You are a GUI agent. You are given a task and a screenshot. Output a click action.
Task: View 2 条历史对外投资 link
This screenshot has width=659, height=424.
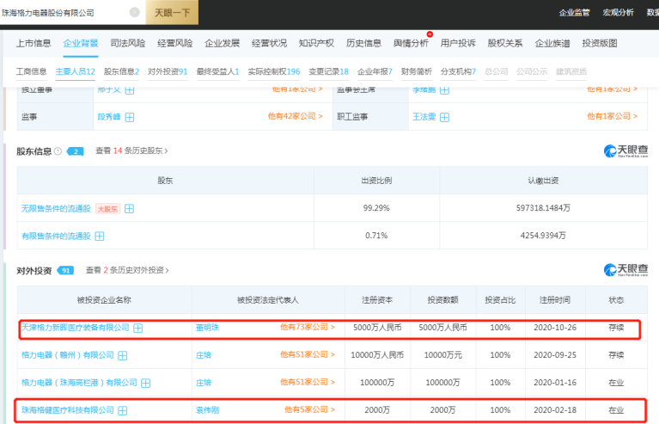click(x=127, y=270)
